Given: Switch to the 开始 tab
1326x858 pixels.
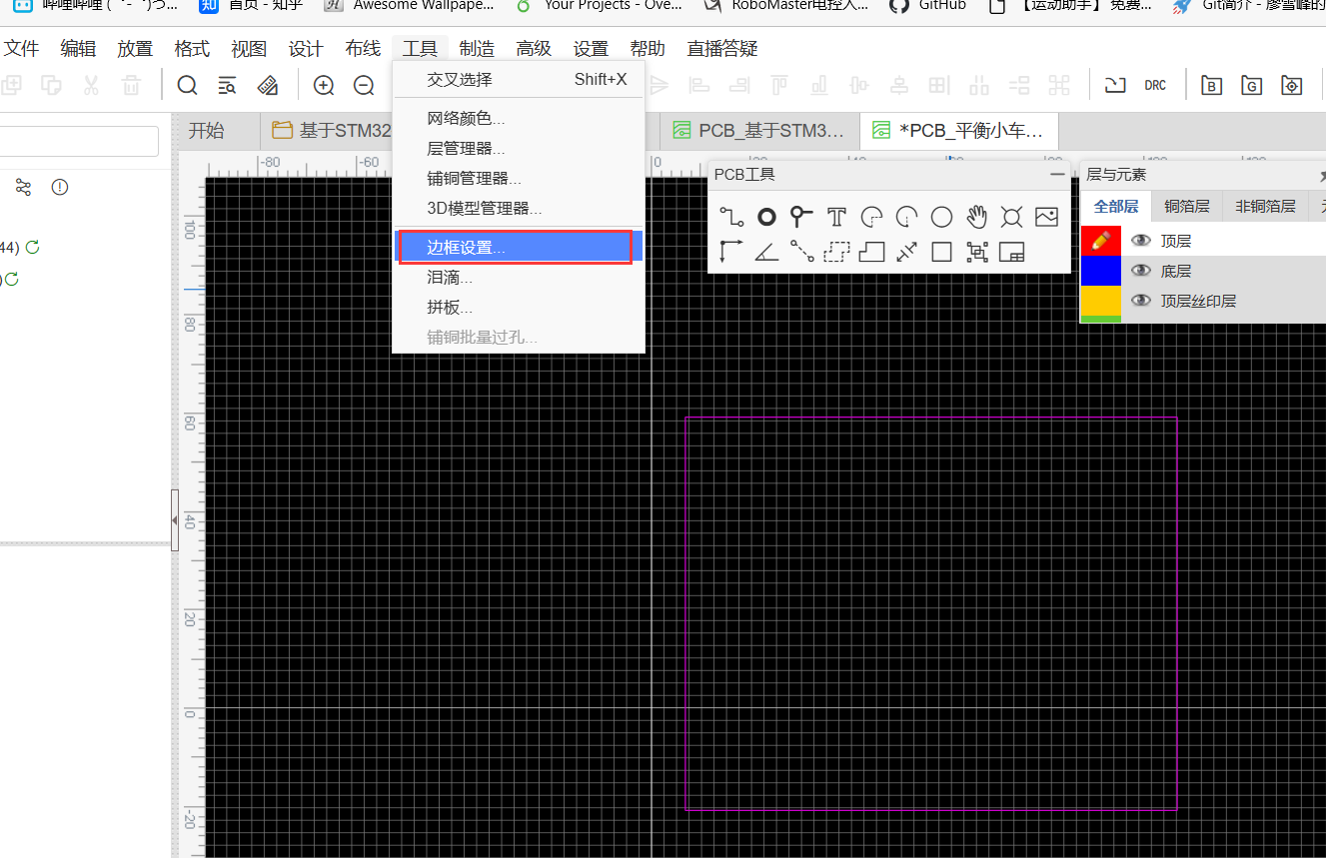Looking at the screenshot, I should (x=207, y=130).
